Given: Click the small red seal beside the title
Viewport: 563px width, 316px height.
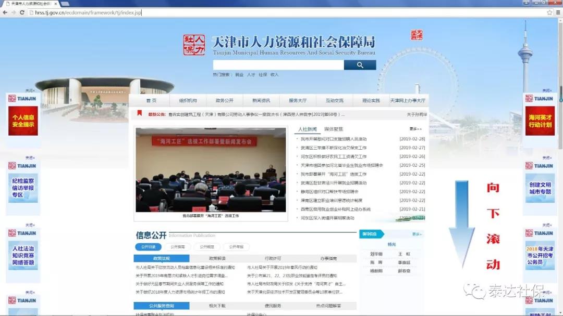Looking at the screenshot, I should point(417,35).
